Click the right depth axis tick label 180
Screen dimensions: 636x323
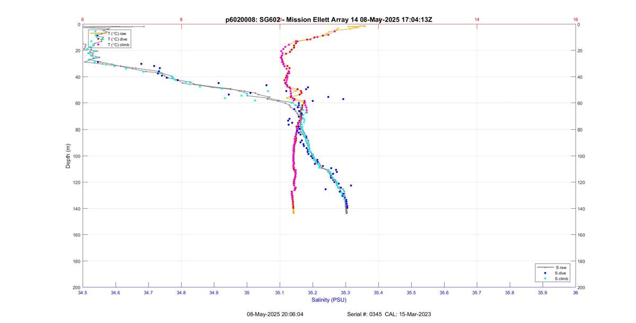[581, 261]
